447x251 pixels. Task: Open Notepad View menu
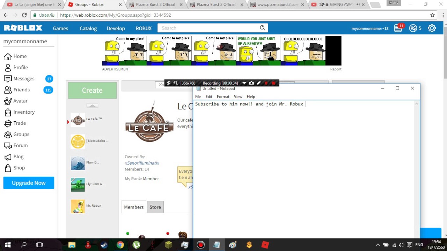[x=238, y=97]
